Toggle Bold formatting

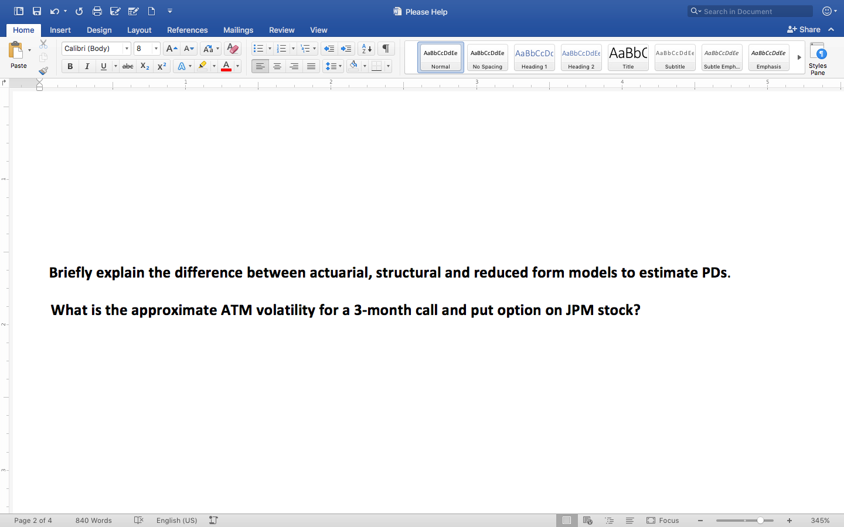tap(70, 66)
